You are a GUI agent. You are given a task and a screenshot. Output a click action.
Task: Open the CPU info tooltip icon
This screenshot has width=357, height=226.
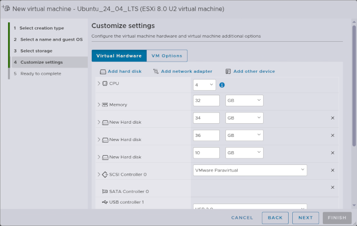[x=222, y=85]
